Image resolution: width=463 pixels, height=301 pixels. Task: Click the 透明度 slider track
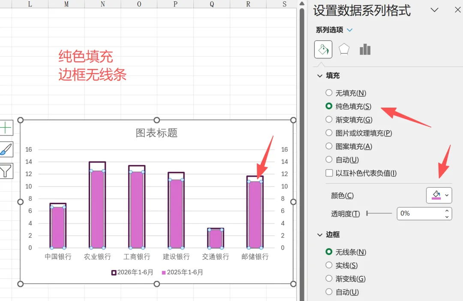(379, 213)
